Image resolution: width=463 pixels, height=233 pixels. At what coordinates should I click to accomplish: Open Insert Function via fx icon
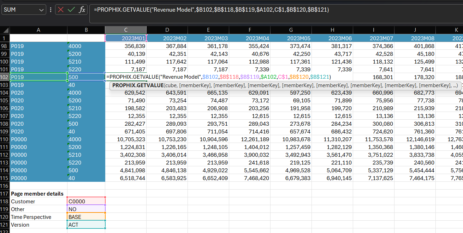[82, 10]
